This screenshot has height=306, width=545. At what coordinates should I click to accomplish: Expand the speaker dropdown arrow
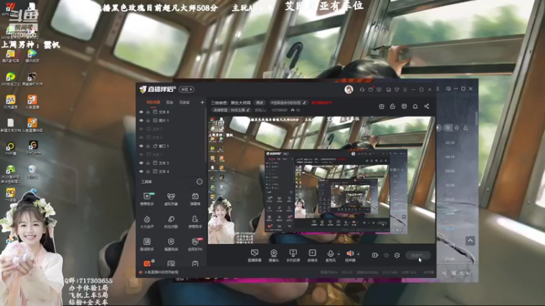358,254
